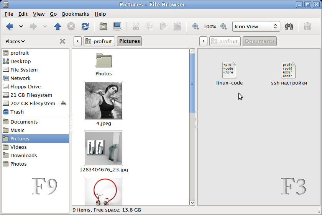Select File System in sidebar
The height and width of the screenshot is (215, 322).
(x=36, y=70)
